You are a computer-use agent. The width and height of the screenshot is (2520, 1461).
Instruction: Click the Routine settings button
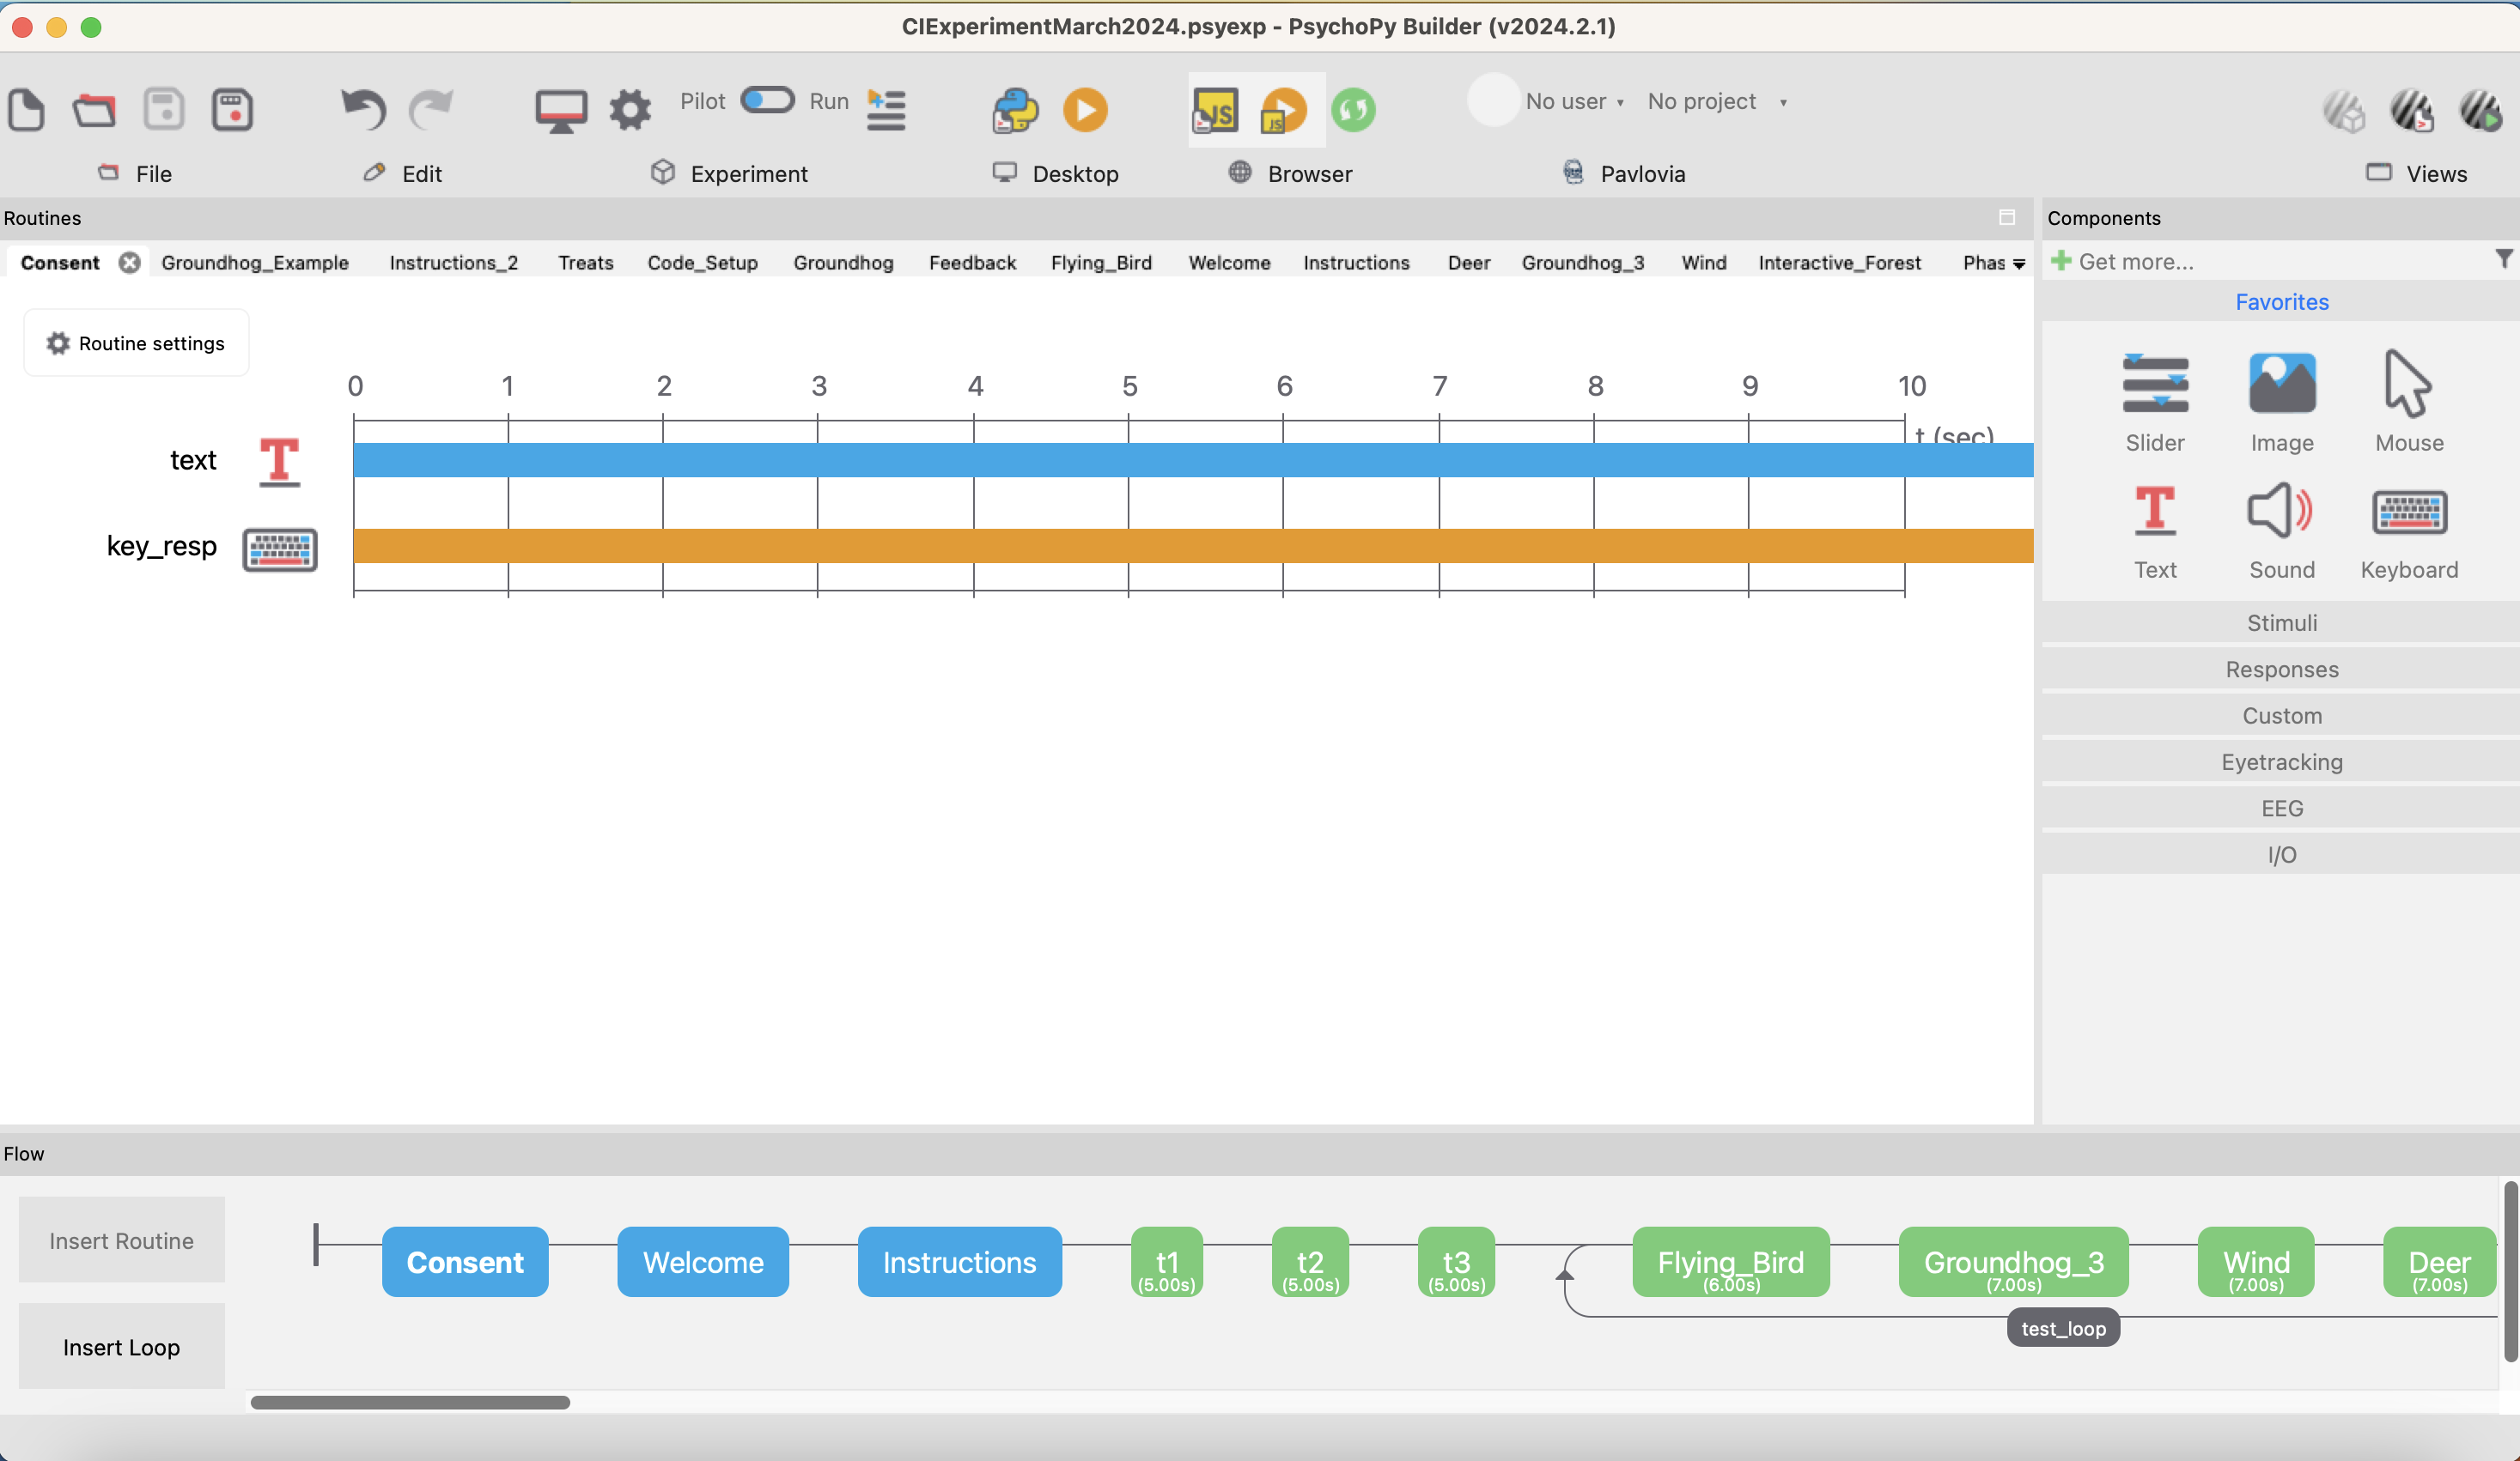coord(136,343)
